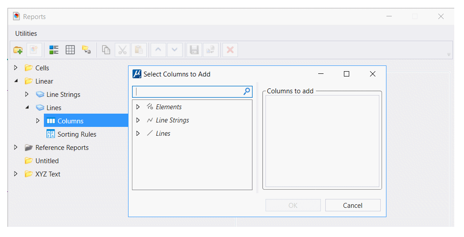Select Sorting Rules tree item
464x237 pixels.
point(77,134)
